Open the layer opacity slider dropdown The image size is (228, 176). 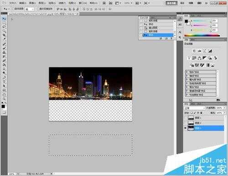point(224,108)
